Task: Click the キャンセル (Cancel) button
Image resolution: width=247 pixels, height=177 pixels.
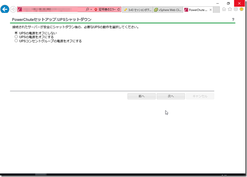Action: coord(200,96)
